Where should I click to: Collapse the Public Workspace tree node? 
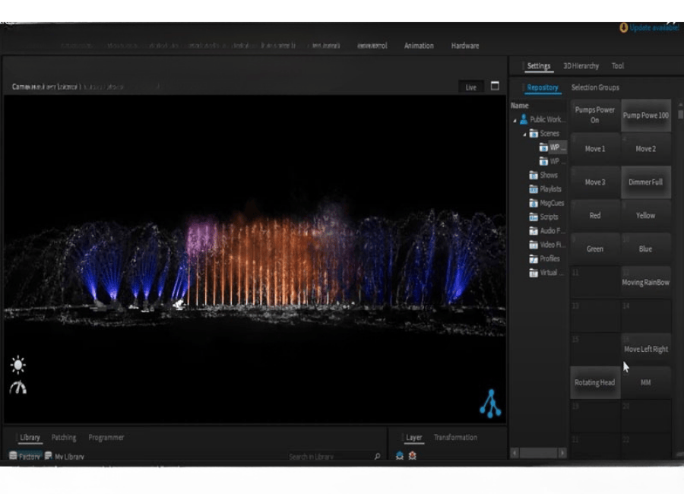515,120
